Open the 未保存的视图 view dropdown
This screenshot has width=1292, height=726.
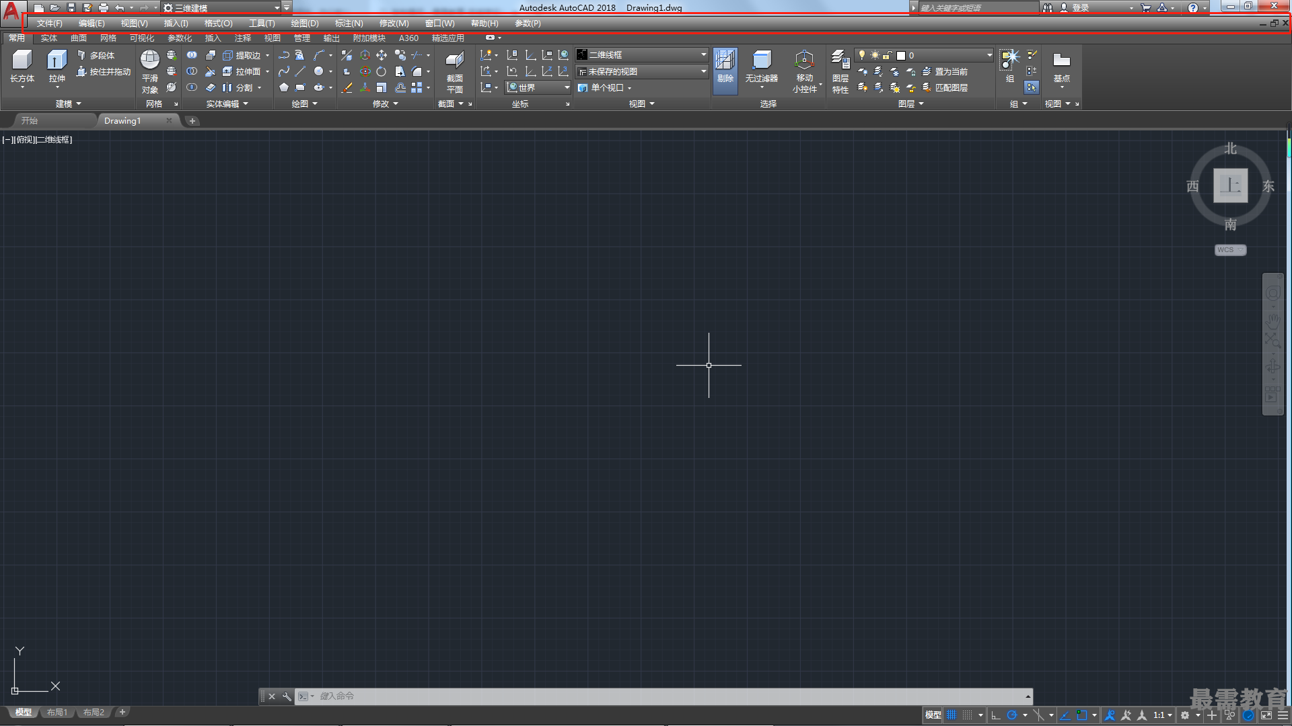point(642,71)
